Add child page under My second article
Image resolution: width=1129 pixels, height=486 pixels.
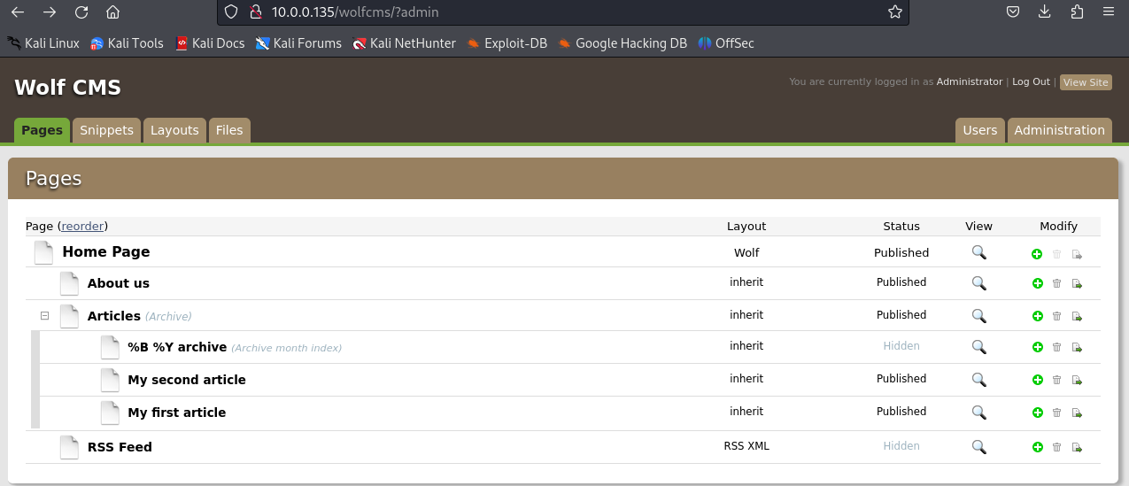tap(1037, 381)
